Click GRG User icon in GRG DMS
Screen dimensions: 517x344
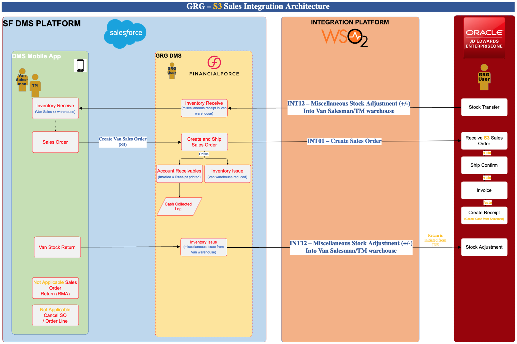coord(172,71)
